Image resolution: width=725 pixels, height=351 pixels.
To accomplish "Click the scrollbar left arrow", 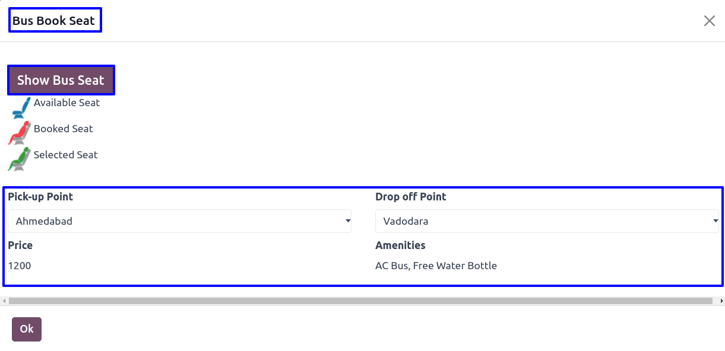I will click(x=5, y=301).
